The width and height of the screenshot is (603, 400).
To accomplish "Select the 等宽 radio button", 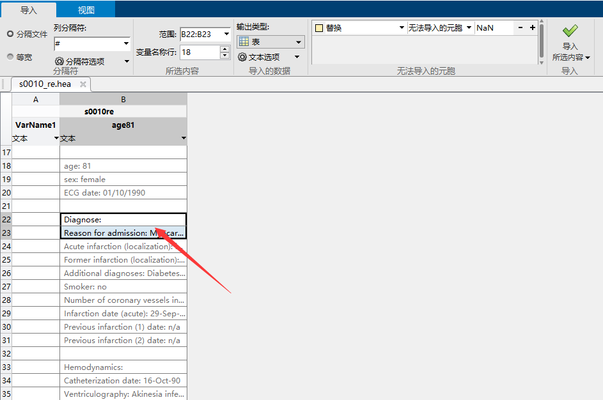I will tap(10, 57).
